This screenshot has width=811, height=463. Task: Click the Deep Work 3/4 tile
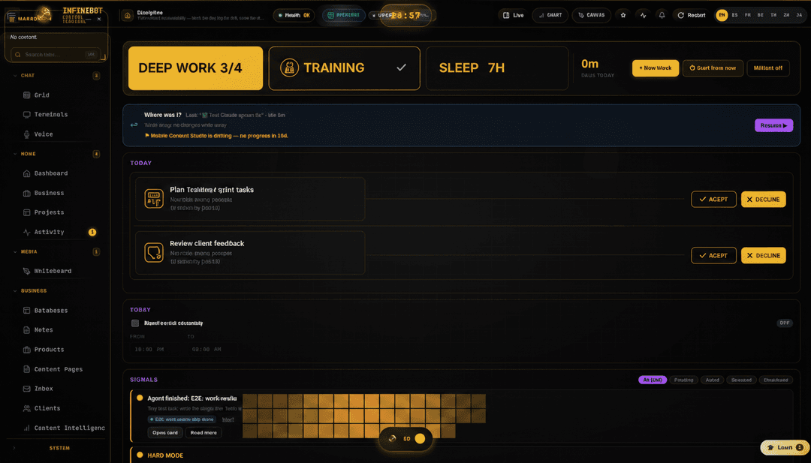coord(195,68)
